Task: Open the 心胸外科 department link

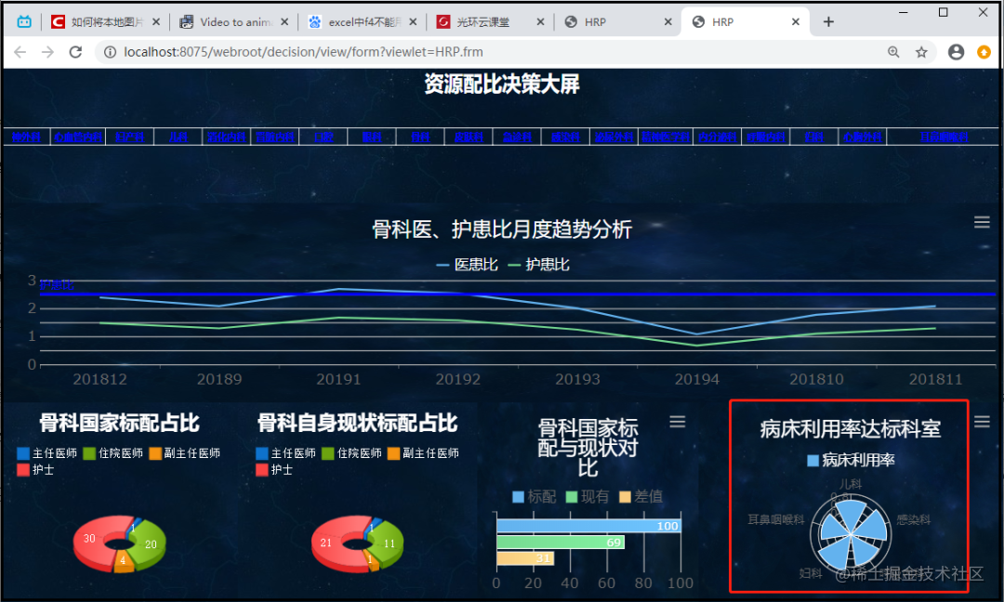Action: [x=862, y=137]
